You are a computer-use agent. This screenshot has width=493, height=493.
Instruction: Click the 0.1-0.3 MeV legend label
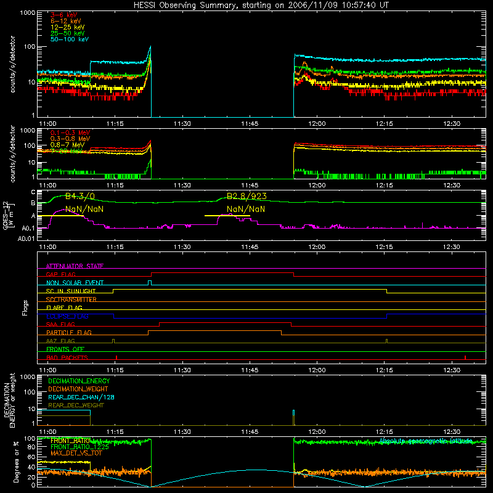point(70,132)
